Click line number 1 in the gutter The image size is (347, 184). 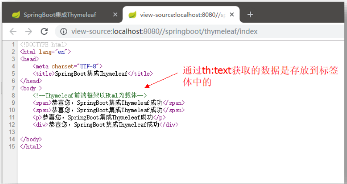click(14, 45)
